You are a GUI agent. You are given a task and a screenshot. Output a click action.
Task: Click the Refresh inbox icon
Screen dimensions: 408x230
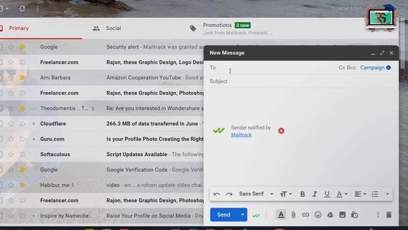pos(22,8)
